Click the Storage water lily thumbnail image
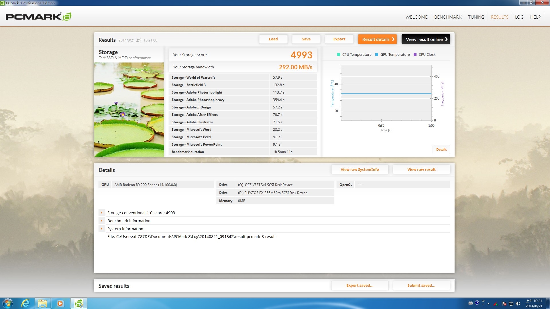 click(x=129, y=110)
